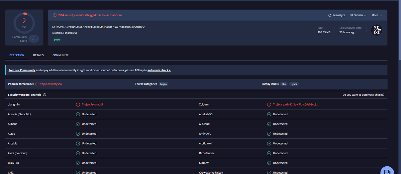Click the page's vertical scrollbar

[399, 31]
